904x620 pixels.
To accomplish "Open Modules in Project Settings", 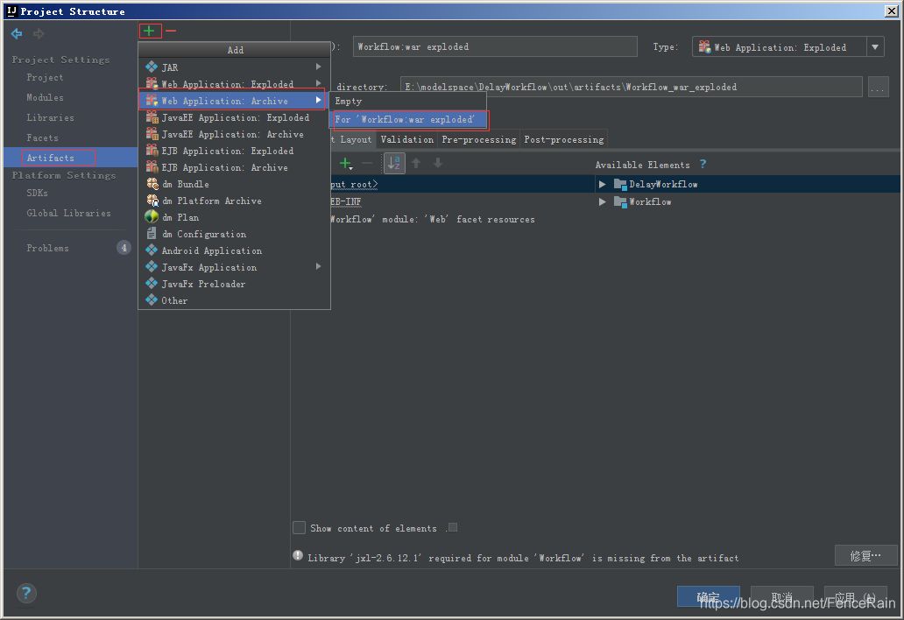I will point(45,97).
